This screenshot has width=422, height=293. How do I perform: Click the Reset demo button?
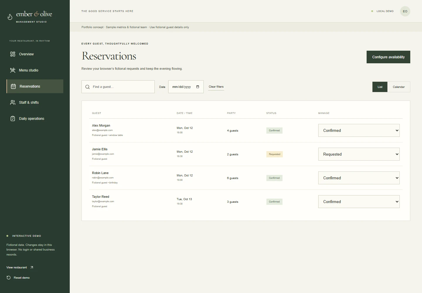tap(18, 278)
